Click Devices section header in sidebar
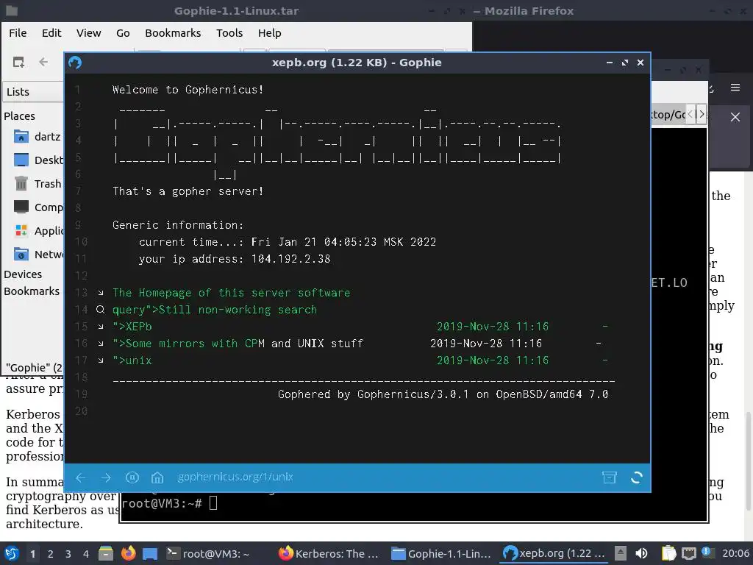The width and height of the screenshot is (753, 565). (23, 274)
